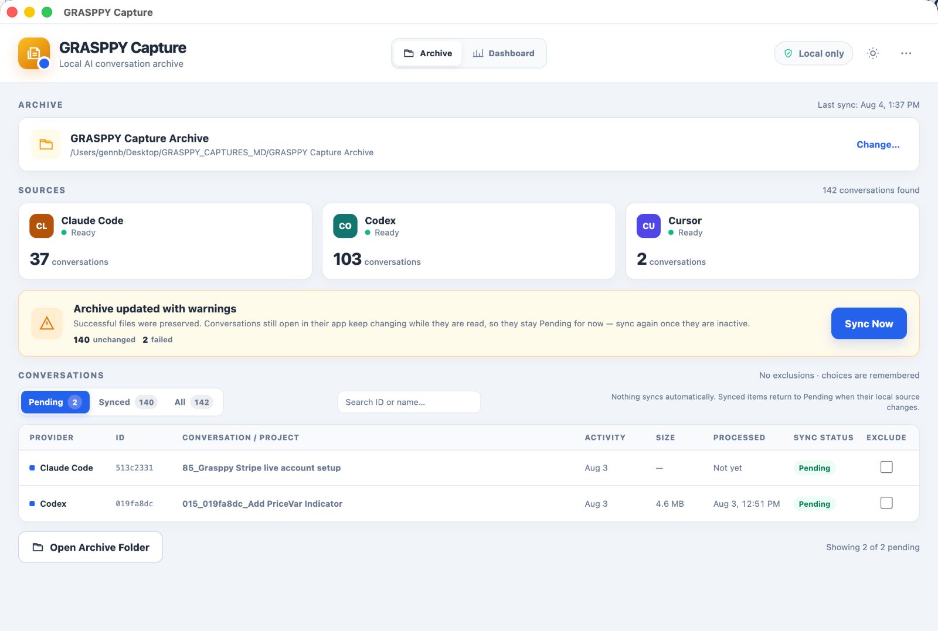Click the Last sync timestamp text
The width and height of the screenshot is (938, 631).
point(868,105)
